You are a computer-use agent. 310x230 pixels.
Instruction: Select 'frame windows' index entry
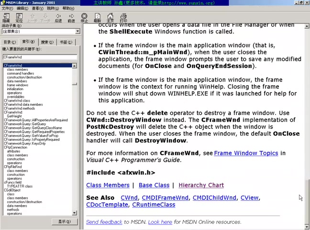18,85
